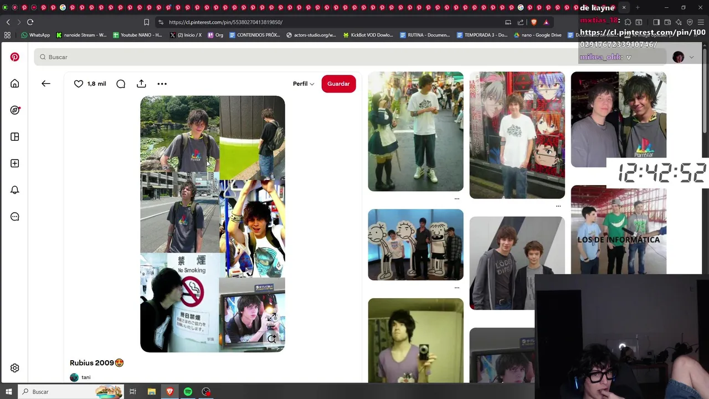Screen dimensions: 709x399
Task: Open the mirror selfie camera pin
Action: click(x=416, y=340)
